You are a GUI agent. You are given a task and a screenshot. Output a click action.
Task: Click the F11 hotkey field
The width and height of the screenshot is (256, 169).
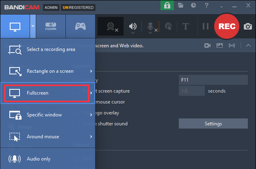213,80
